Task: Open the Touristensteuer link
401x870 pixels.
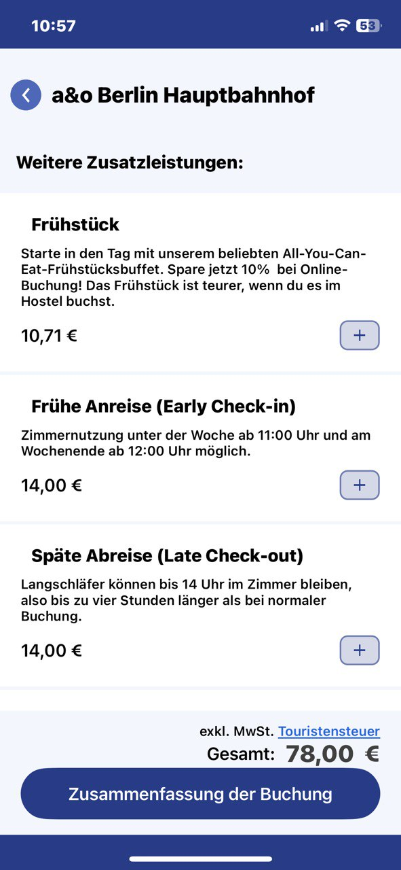Action: pos(328,731)
